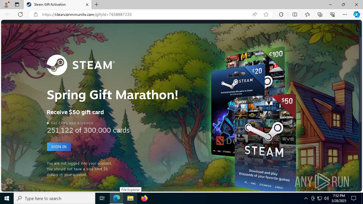363x204 pixels.
Task: Select the Steam Gift Activation tab
Action: pyautogui.click(x=58, y=5)
